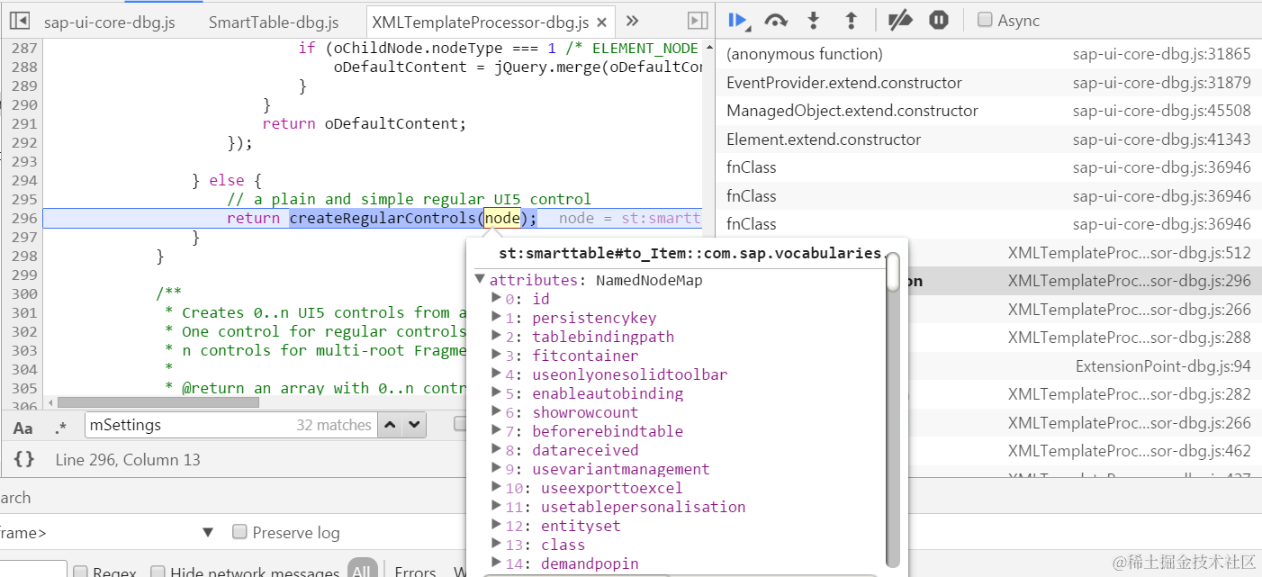Open the ExtensionPoint-dbg.js:94 link
The image size is (1262, 577).
point(1163,366)
